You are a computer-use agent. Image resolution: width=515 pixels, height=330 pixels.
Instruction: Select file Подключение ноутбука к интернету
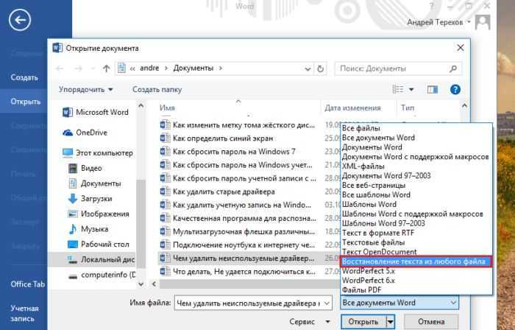click(x=237, y=245)
